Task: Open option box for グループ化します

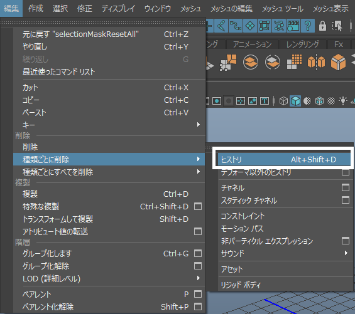Action: point(198,253)
